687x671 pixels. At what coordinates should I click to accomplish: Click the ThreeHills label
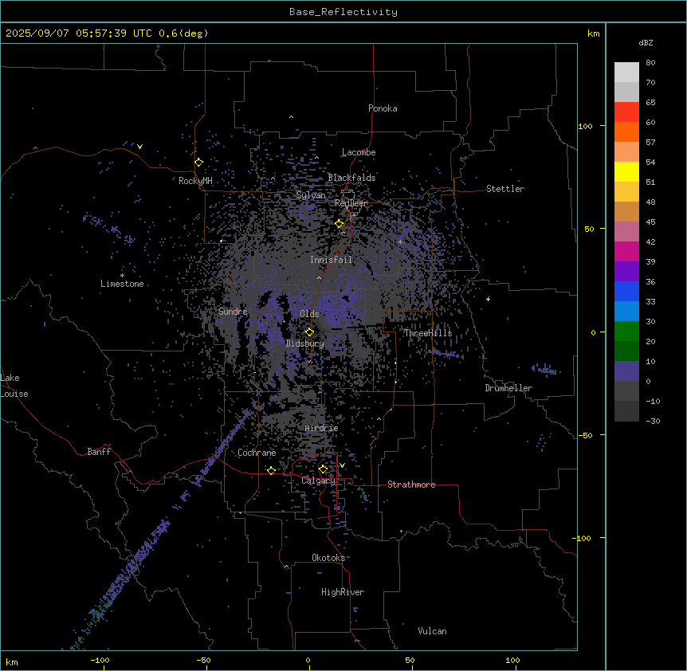[428, 333]
